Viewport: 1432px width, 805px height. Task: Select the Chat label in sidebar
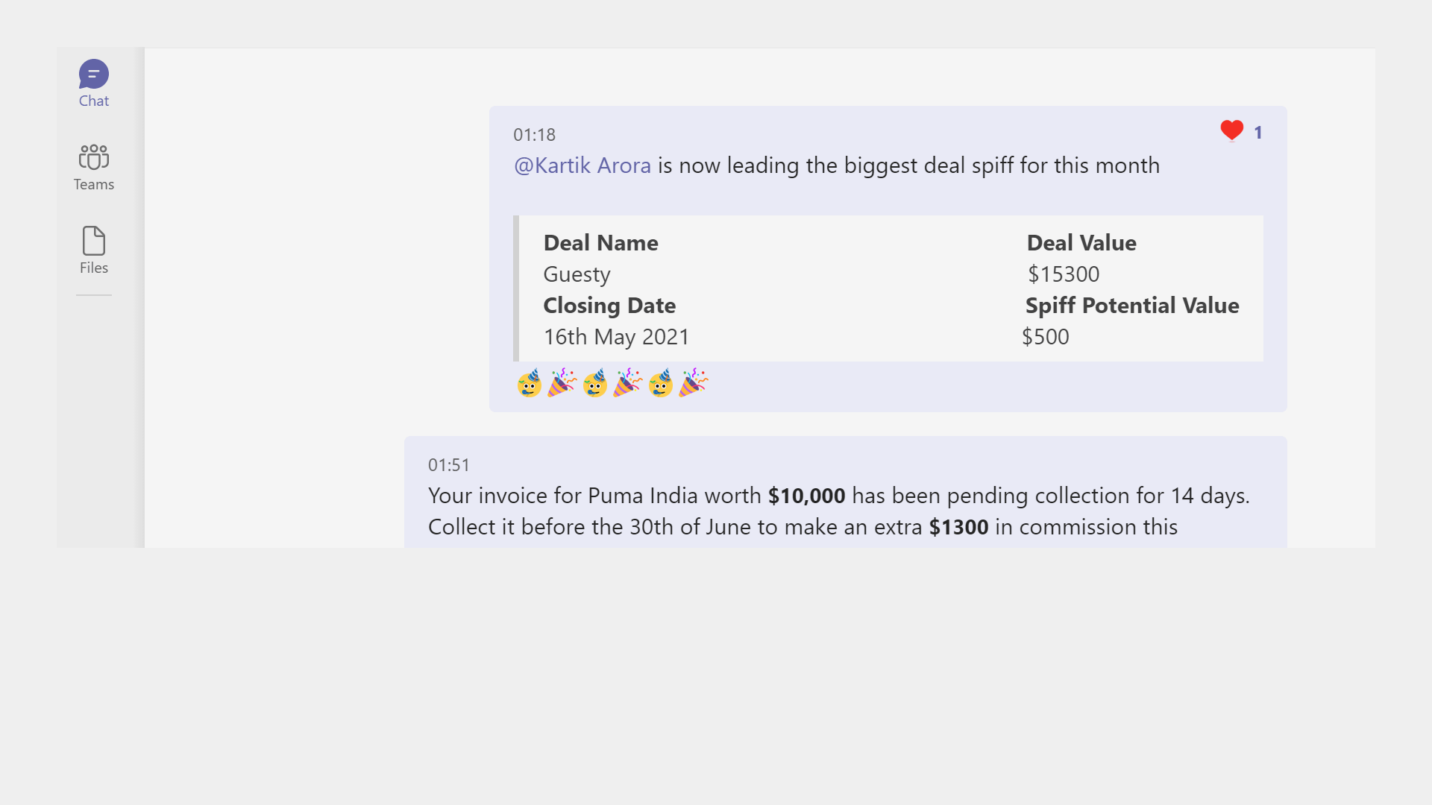pos(94,101)
